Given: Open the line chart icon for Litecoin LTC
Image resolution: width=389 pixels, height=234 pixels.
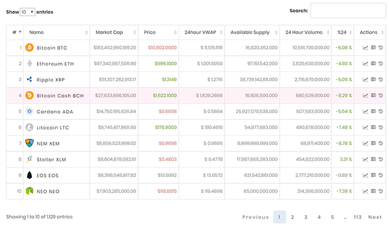Looking at the screenshot, I should tap(365, 128).
